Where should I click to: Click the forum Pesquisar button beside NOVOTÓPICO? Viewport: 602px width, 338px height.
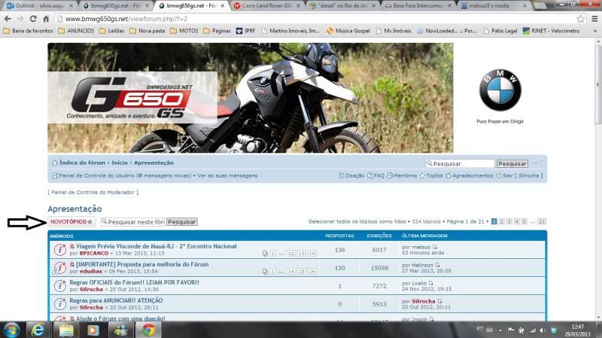pyautogui.click(x=182, y=221)
